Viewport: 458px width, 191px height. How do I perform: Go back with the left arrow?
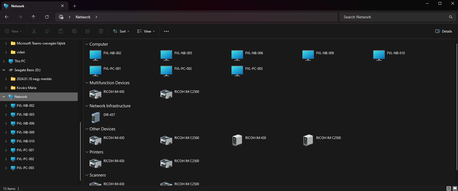(x=7, y=17)
